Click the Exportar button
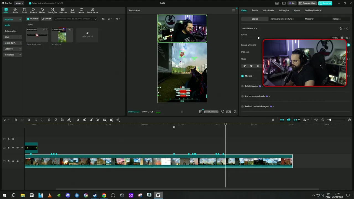The image size is (354, 199). [325, 3]
